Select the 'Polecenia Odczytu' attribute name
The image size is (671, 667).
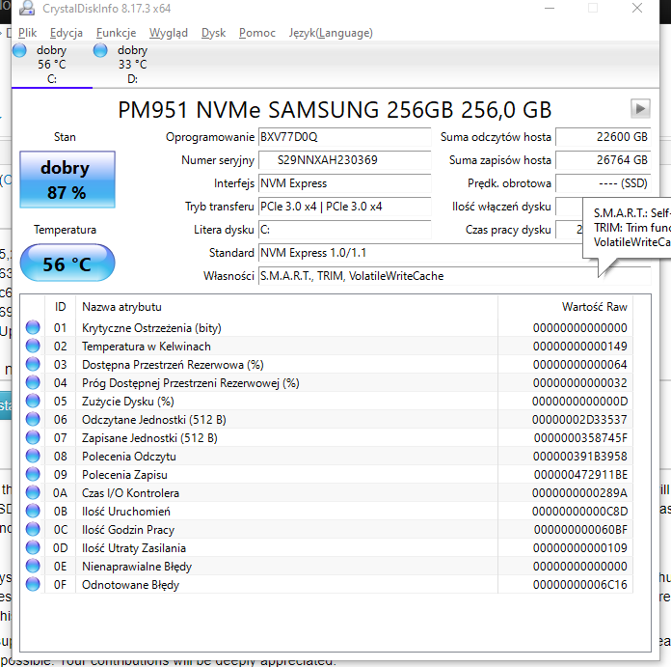[x=129, y=457]
